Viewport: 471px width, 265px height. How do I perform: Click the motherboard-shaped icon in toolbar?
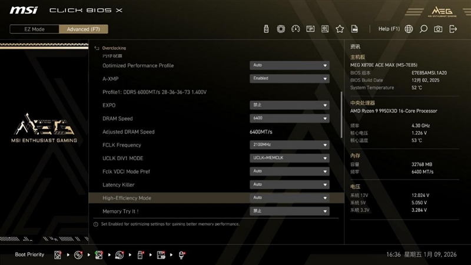click(x=325, y=29)
